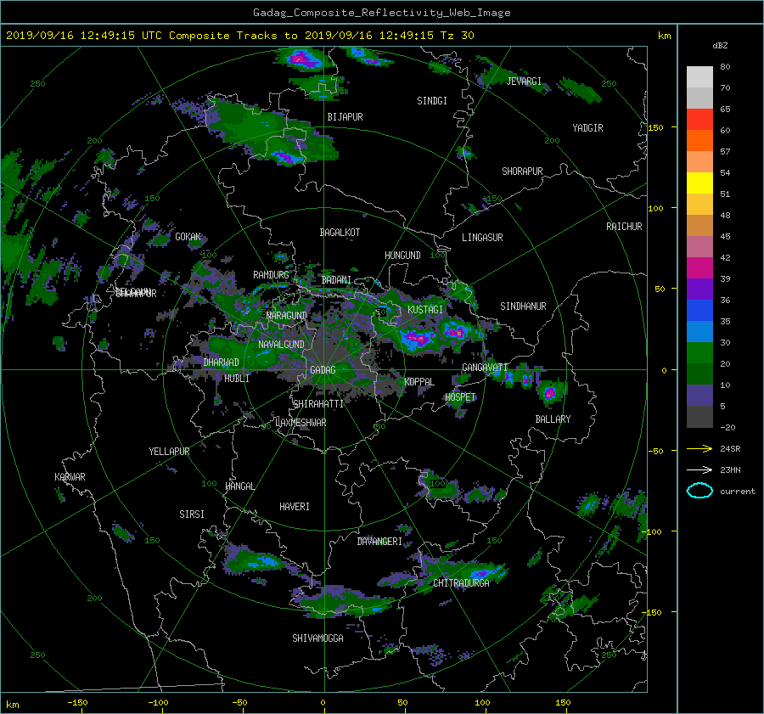764x714 pixels.
Task: Pick the magenta 39-42 dBZ swatch
Action: point(699,268)
